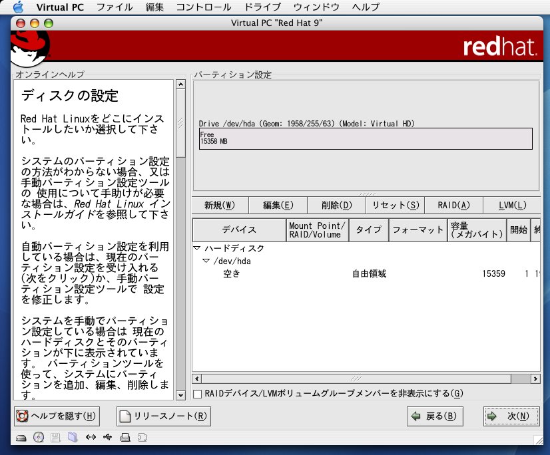550x455 pixels.
Task: Sort by 開始 column header
Action: (519, 230)
